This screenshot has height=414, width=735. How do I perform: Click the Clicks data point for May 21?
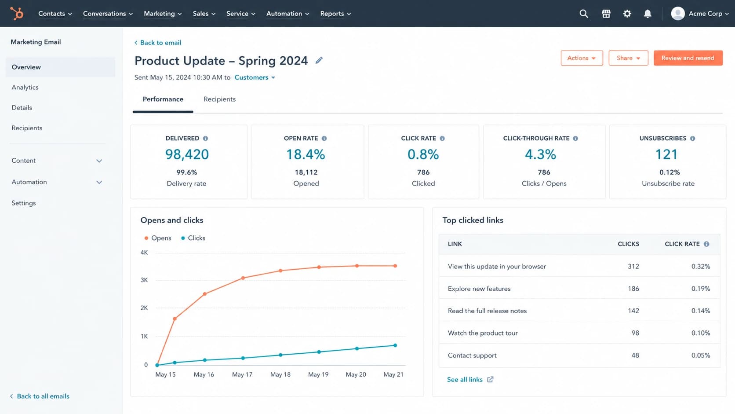tap(395, 345)
